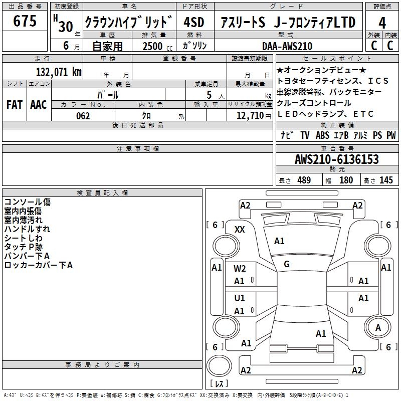The image size is (401, 401).
Task: Click the recycle deposit amount 12,710
Action: (x=249, y=116)
